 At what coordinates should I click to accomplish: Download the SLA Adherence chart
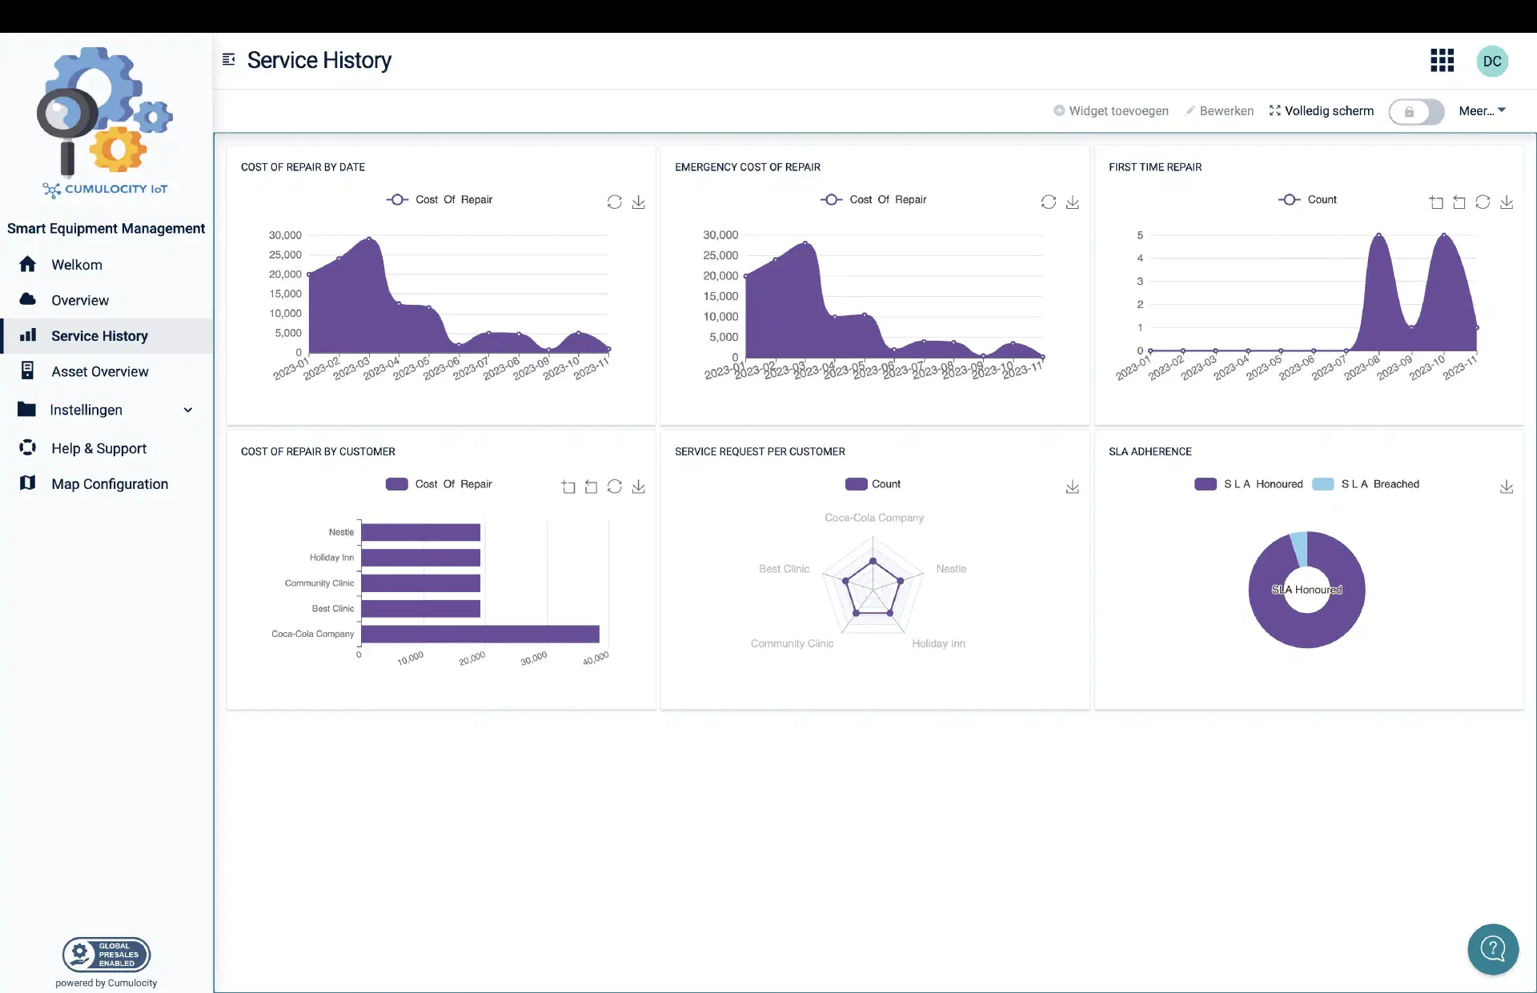click(1507, 486)
